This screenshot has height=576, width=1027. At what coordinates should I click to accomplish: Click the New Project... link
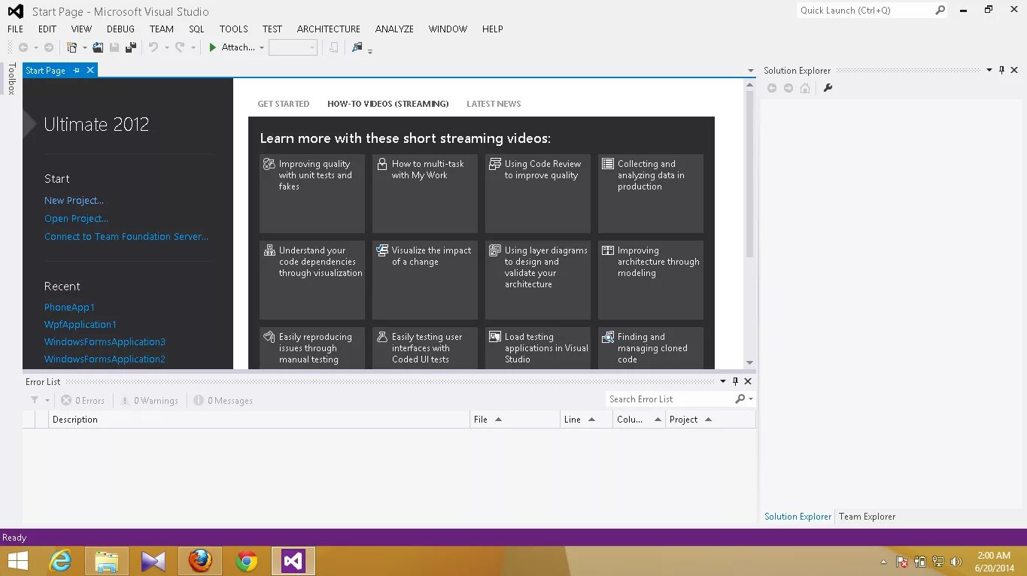[74, 200]
